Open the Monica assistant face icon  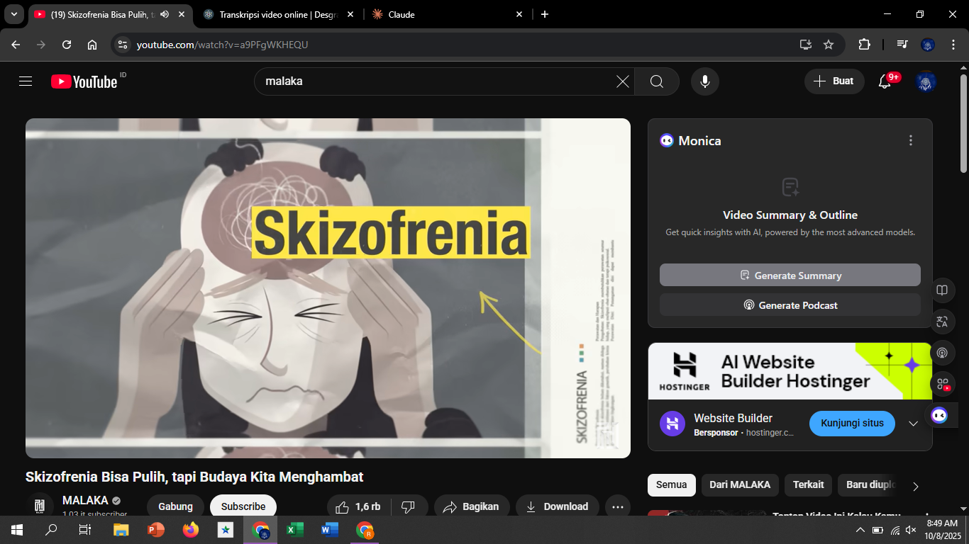pos(939,415)
